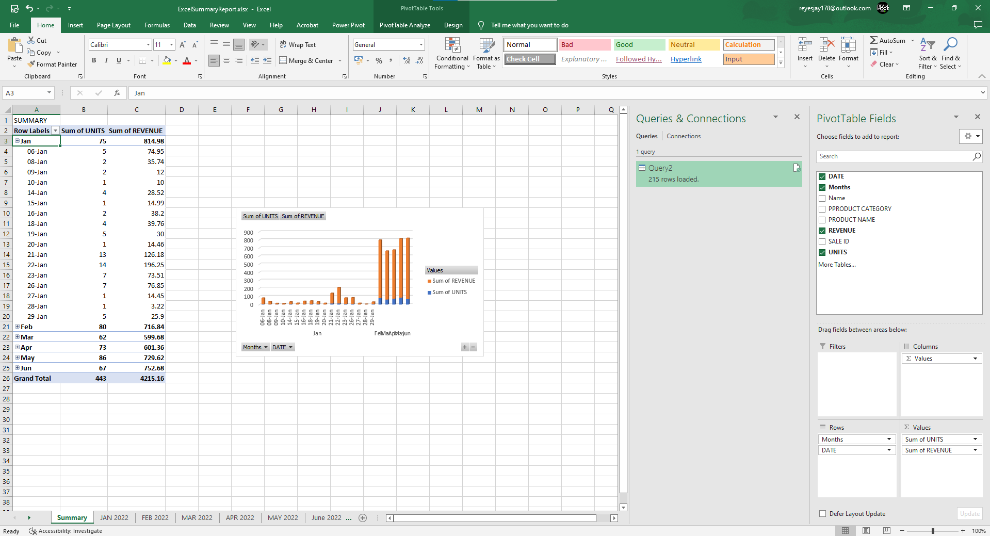Switch to Connections in Queries pane

684,136
